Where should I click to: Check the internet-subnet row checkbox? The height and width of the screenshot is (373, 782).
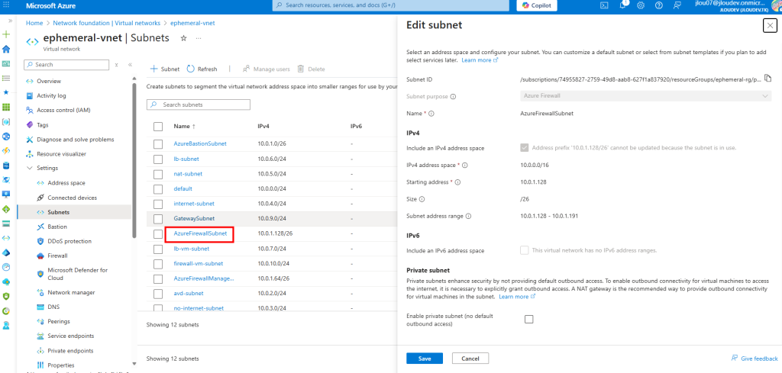158,204
